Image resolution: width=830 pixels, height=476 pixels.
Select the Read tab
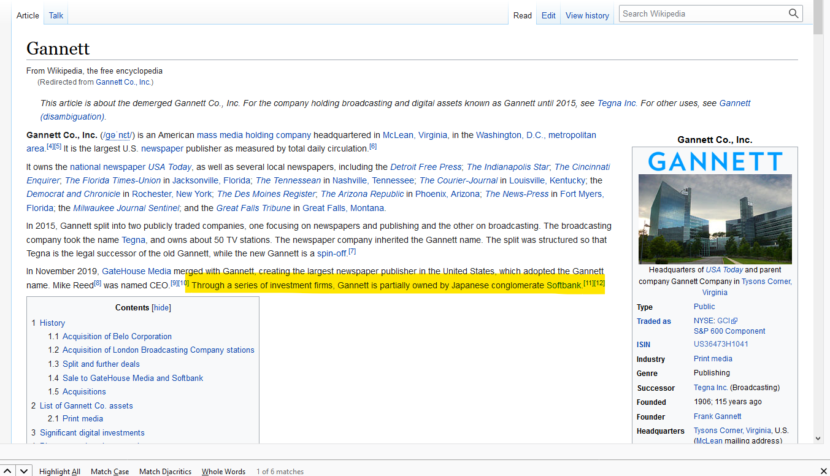coord(522,15)
